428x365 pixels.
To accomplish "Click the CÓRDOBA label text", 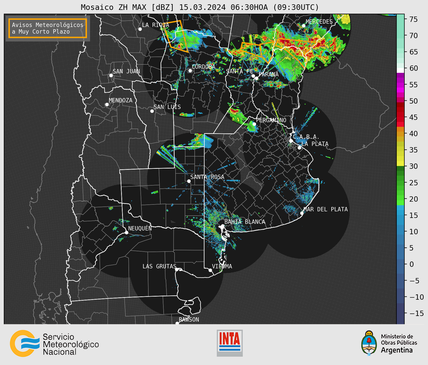I will (203, 67).
